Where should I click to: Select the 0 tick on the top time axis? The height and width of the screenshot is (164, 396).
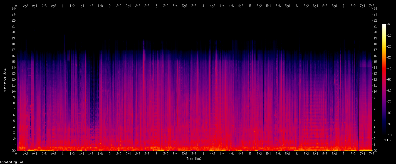[x=16, y=6]
